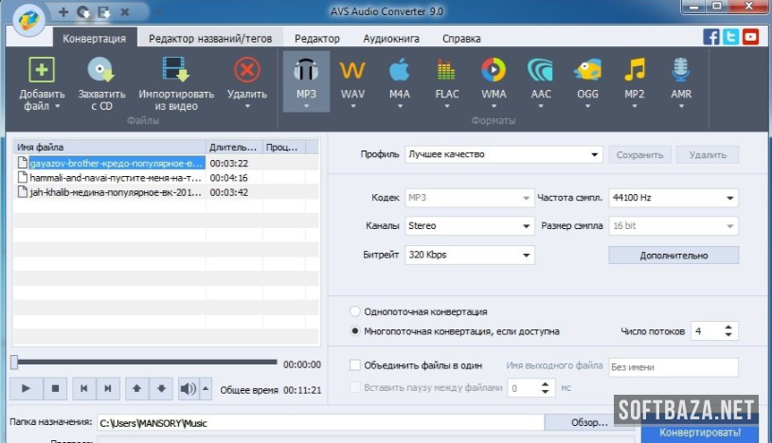Select single-thread conversion radio button
Screen dimensions: 772x443
[355, 311]
